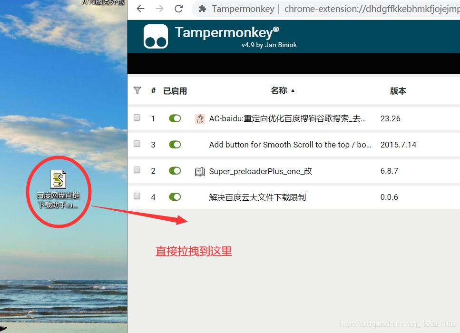
Task: Turn off the 解决百度云大文件下载限制 toggle
Action: pos(175,197)
